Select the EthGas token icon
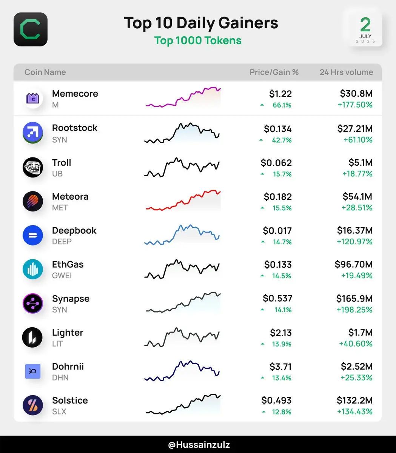Screen dimensions: 396x453 [33, 269]
